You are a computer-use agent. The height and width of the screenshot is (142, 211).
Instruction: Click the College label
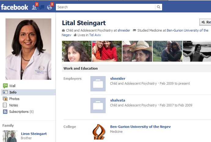click(70, 127)
